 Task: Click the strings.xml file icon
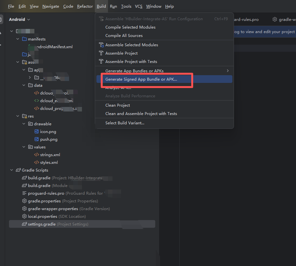point(37,155)
